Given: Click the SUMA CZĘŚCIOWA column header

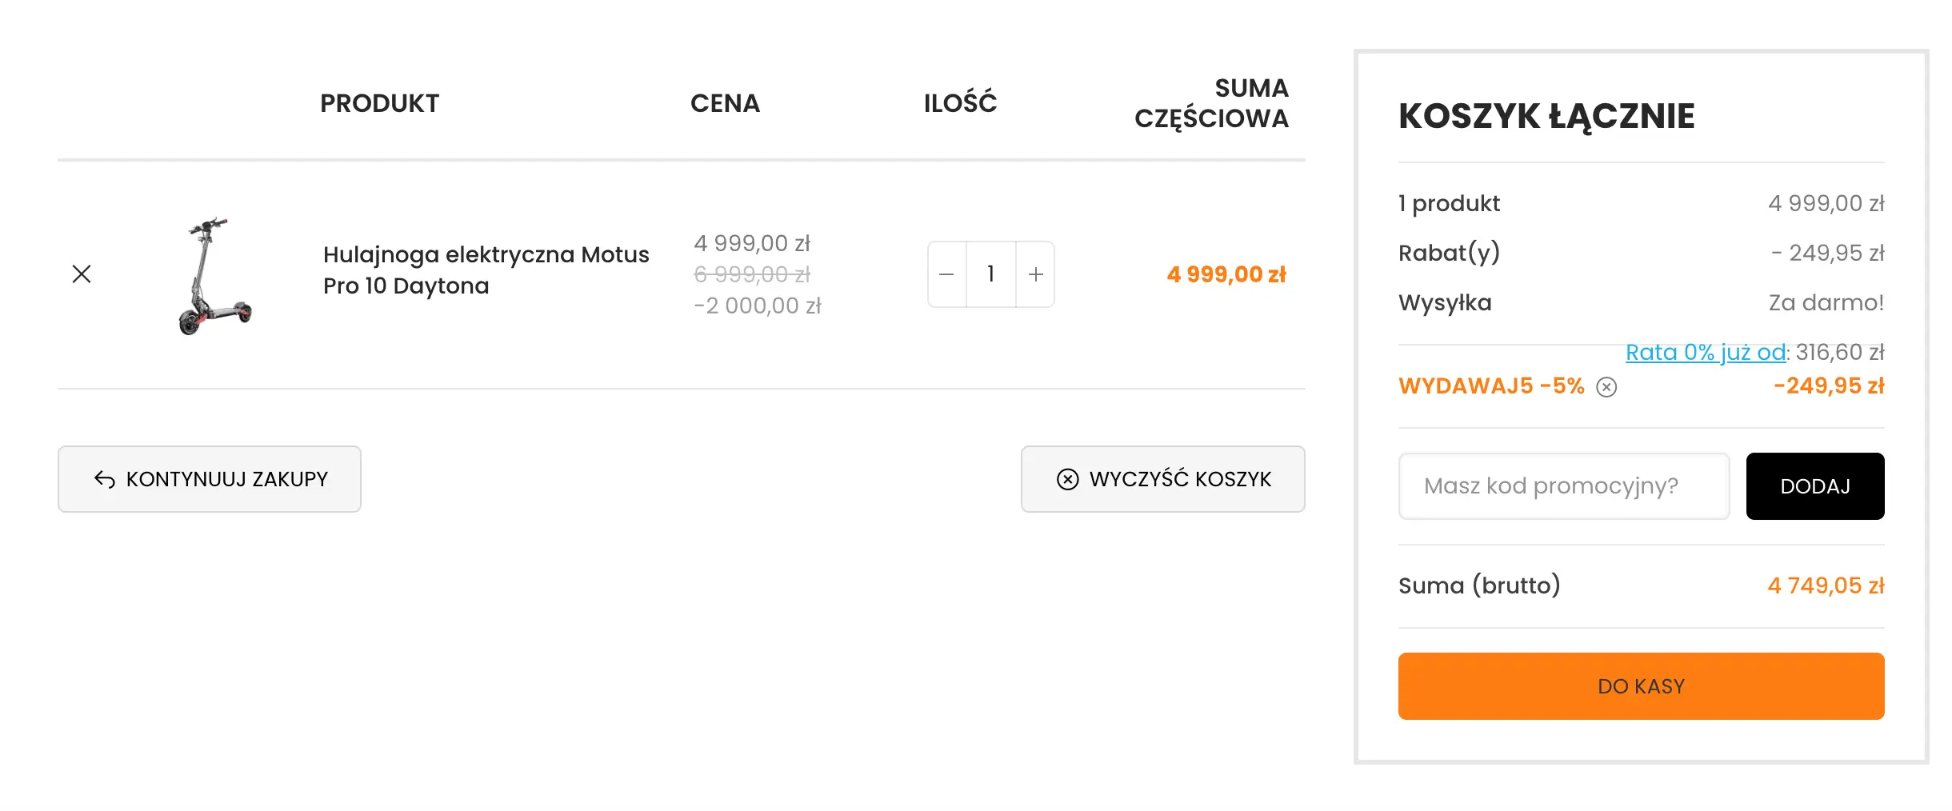Looking at the screenshot, I should point(1211,103).
